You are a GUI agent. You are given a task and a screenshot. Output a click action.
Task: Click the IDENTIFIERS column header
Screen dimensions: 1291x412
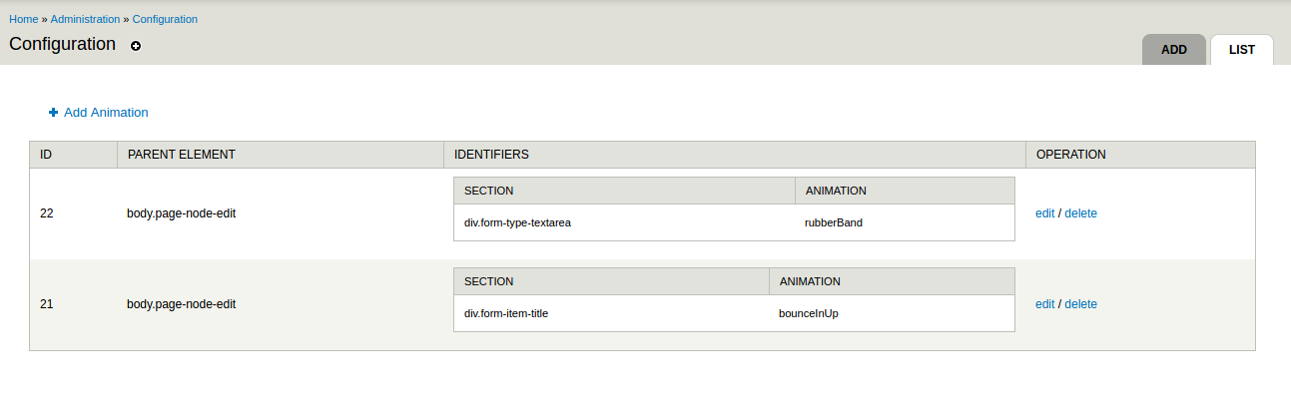[x=491, y=155]
